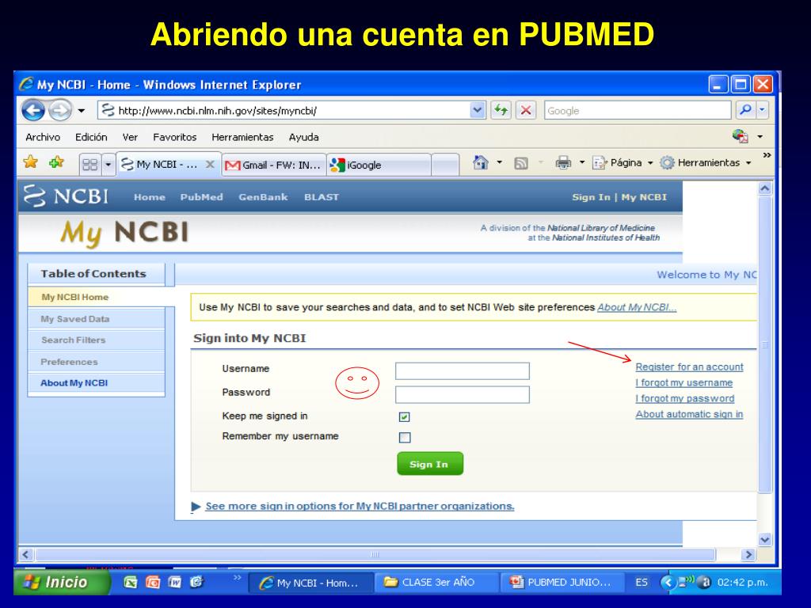The image size is (811, 608).
Task: Open the search provider dropdown arrow
Action: (762, 109)
